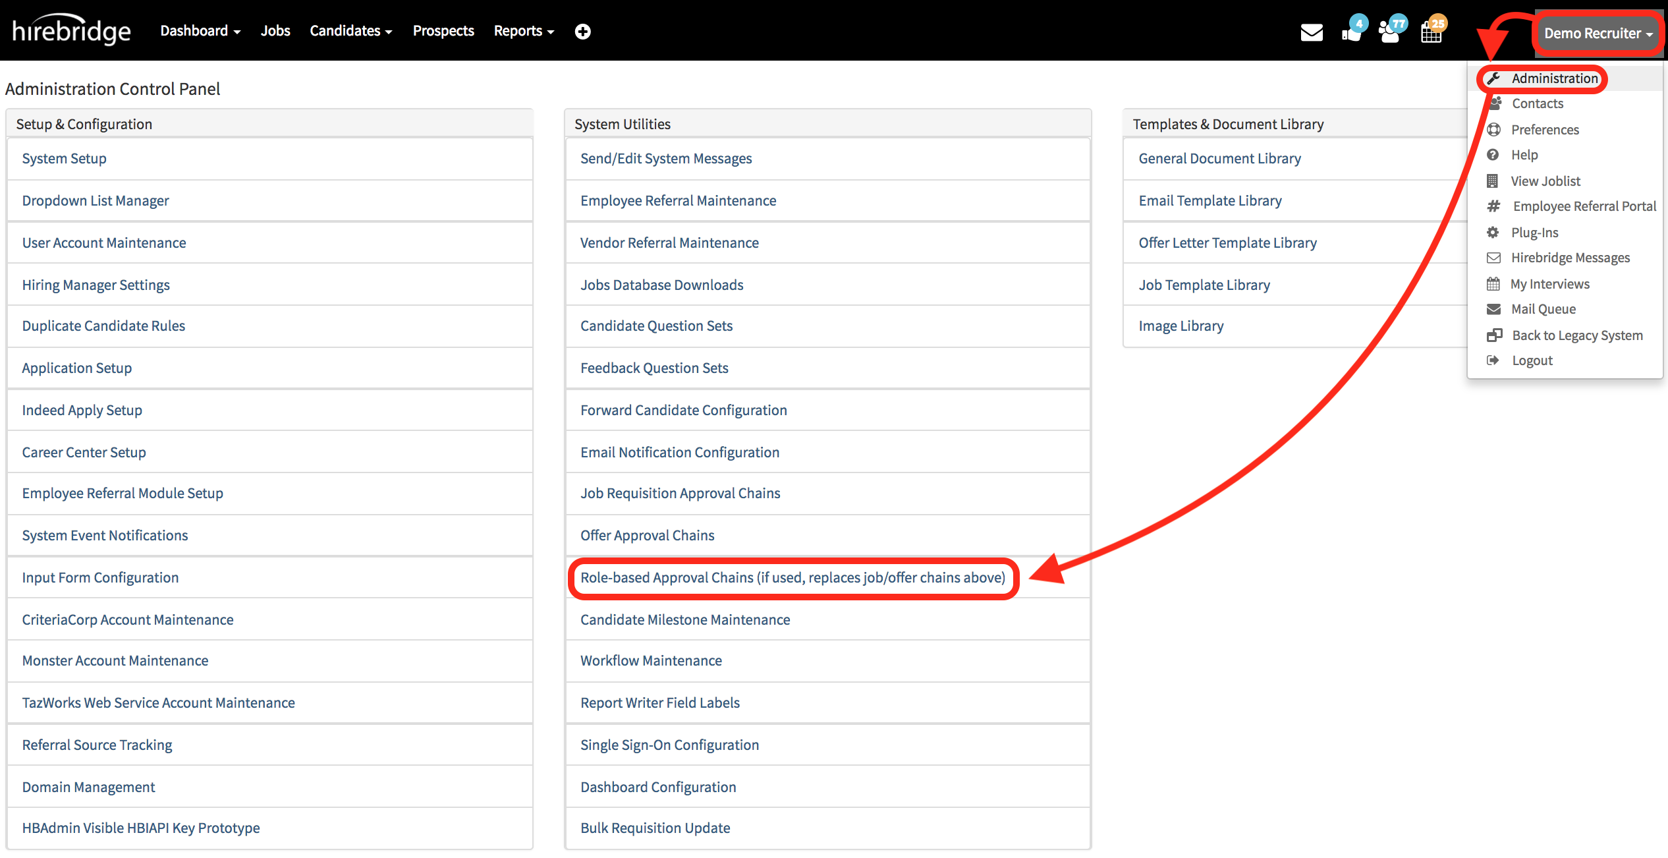Open the Jobs navigation item

click(275, 31)
